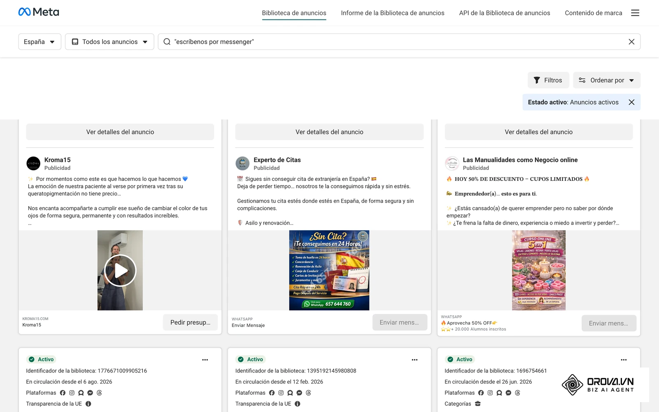659x412 pixels.
Task: Switch to Contenido de marca
Action: [594, 13]
